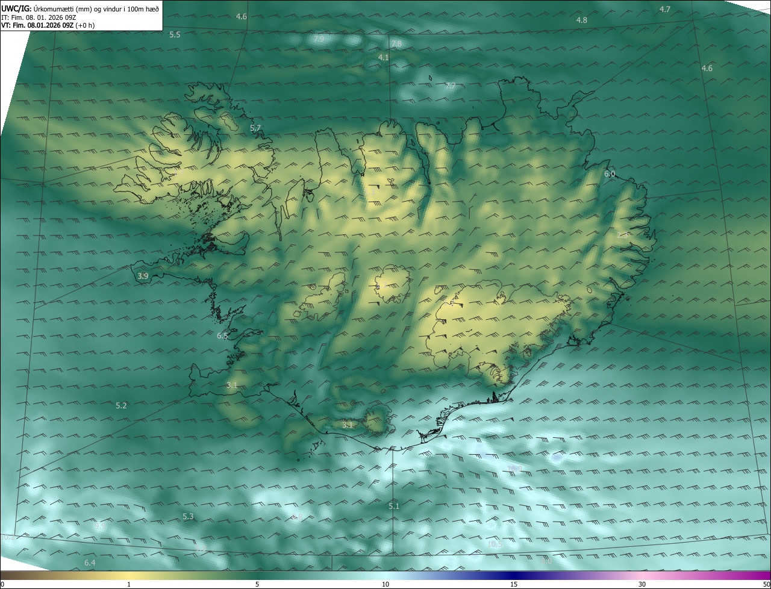
Task: Click the '50' tick on the color scale
Action: click(x=766, y=585)
